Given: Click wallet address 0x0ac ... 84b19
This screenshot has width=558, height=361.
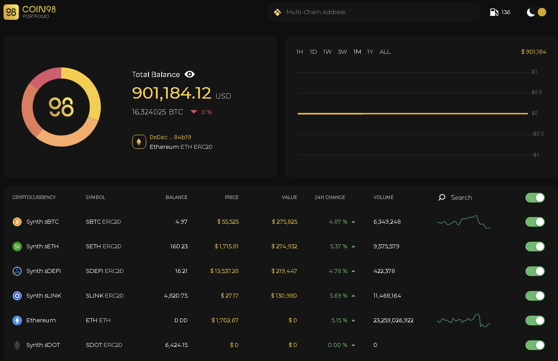Looking at the screenshot, I should point(170,137).
